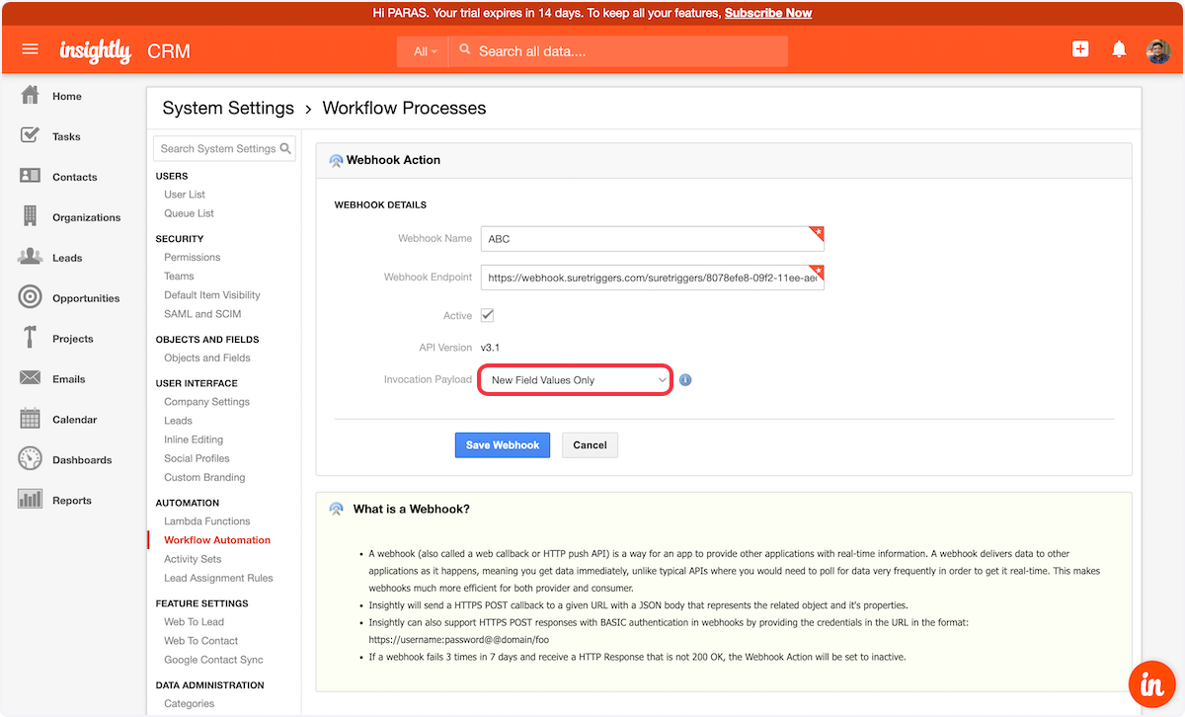The height and width of the screenshot is (717, 1185).
Task: Open Web To Contact settings
Action: [200, 641]
